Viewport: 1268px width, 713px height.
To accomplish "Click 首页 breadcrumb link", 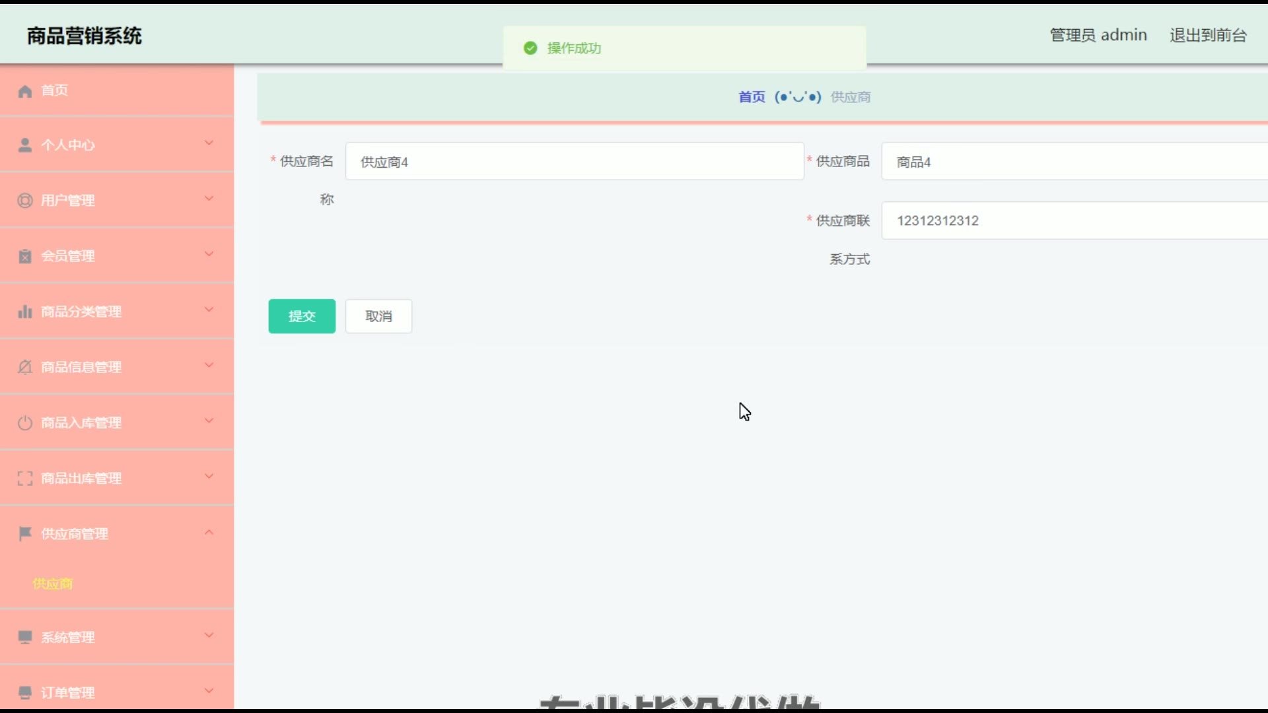I will 752,97.
